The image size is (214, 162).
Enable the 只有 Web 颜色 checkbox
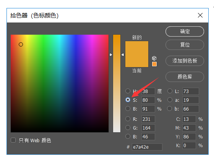pyautogui.click(x=13, y=140)
